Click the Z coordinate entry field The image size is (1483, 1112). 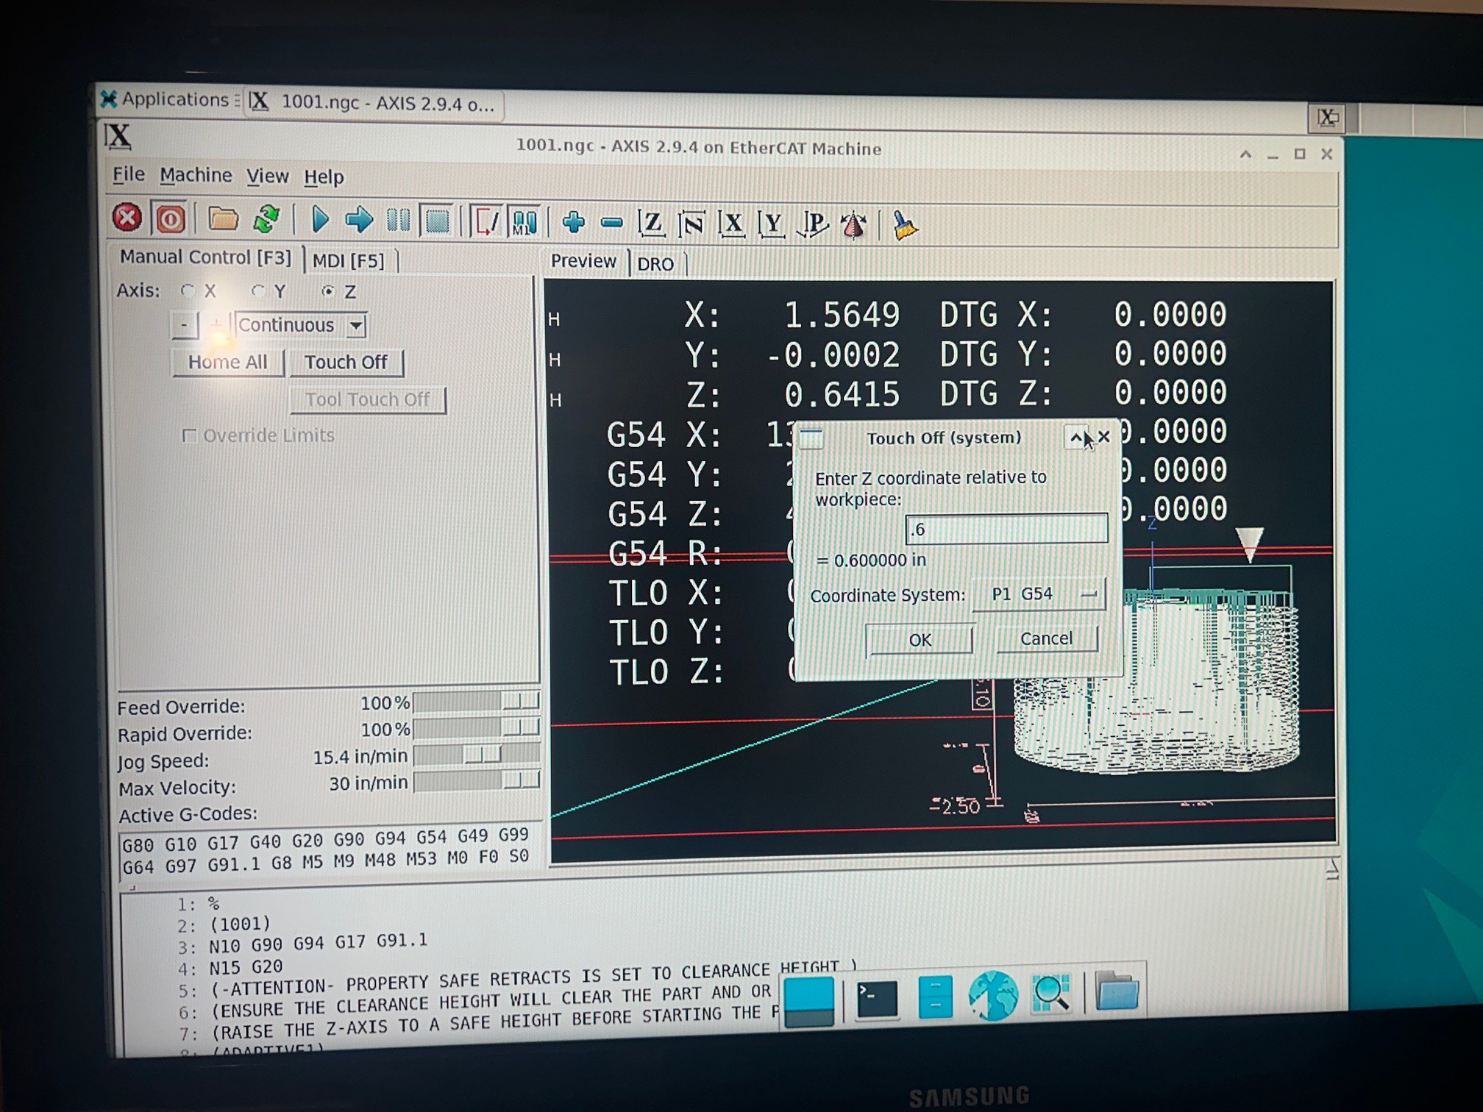click(x=1006, y=529)
